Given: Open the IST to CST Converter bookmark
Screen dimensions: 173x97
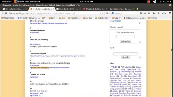Looking at the screenshot, I should (x=29, y=18).
